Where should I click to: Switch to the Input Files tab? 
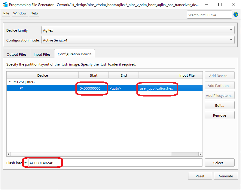pos(42,54)
